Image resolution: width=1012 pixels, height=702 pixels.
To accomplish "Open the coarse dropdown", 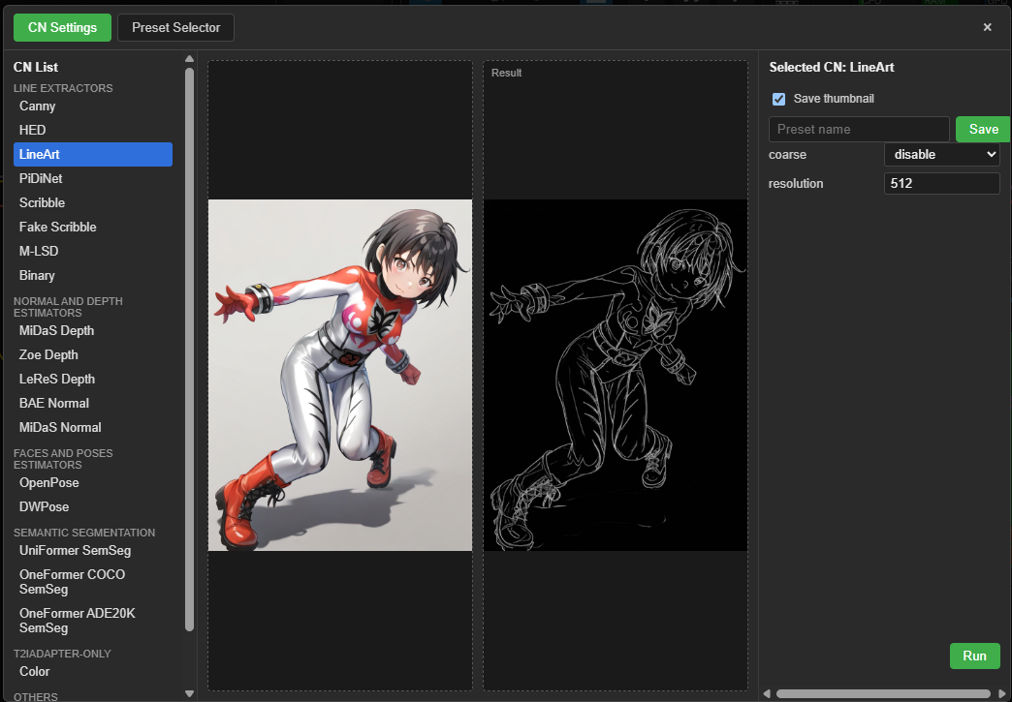I will (941, 155).
